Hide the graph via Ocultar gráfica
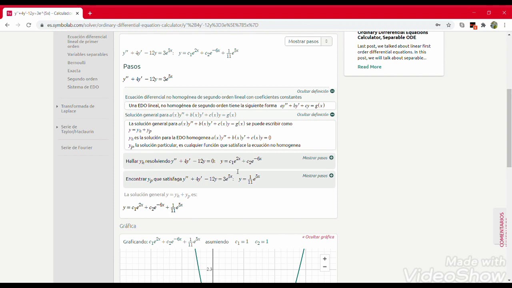Screen dimensions: 512x288 click(318, 237)
